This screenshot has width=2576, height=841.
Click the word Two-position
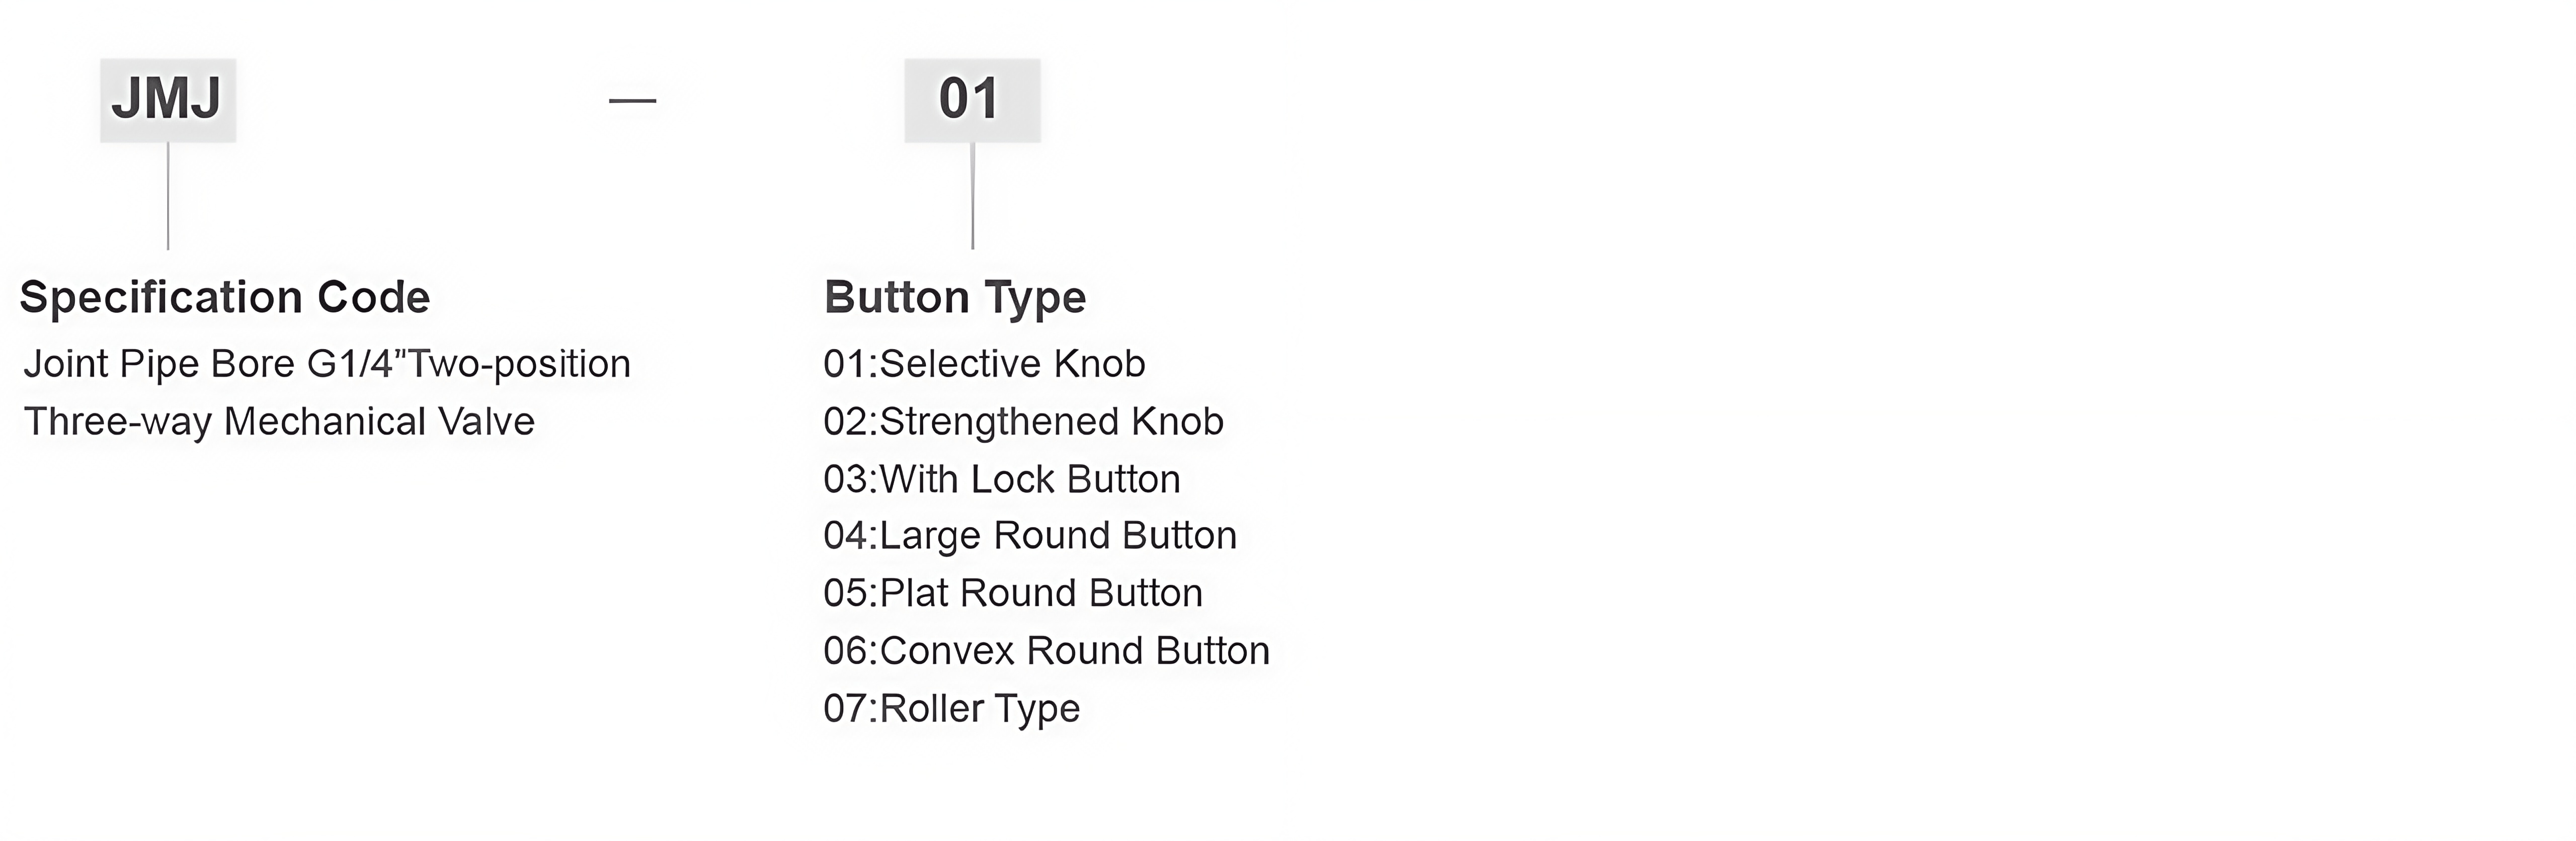coord(521,364)
